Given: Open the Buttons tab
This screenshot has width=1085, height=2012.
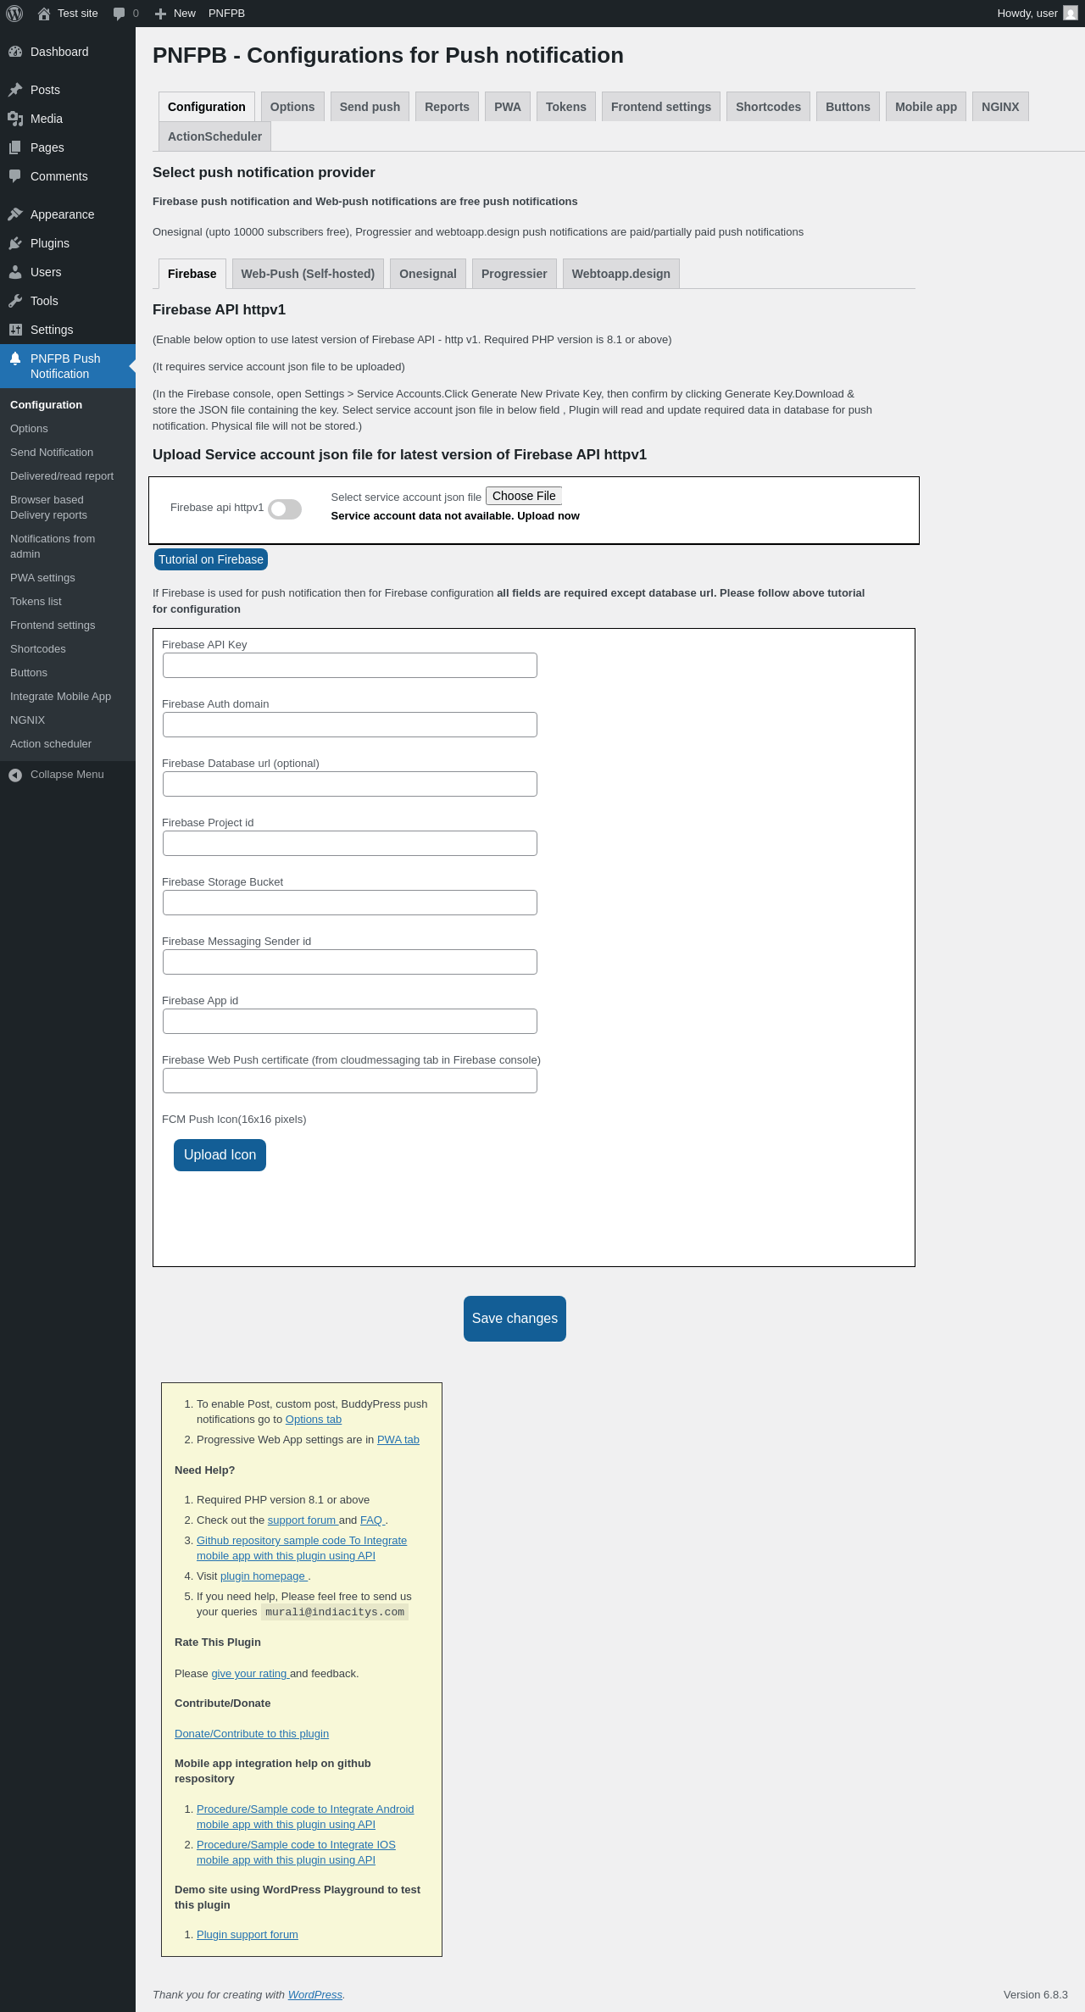Looking at the screenshot, I should pyautogui.click(x=848, y=107).
